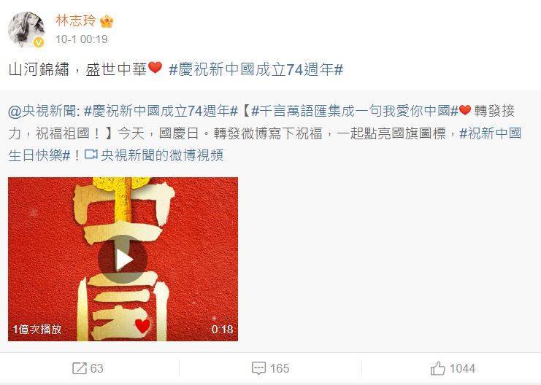
Task: Click the yellow verified V badge
Action: click(x=39, y=42)
